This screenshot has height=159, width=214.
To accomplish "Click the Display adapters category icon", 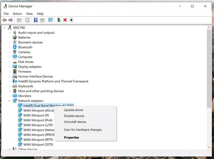I will [x=15, y=67].
